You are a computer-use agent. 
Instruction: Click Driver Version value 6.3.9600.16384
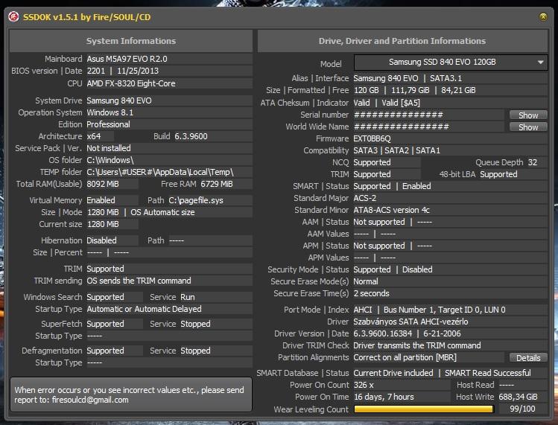pyautogui.click(x=383, y=333)
